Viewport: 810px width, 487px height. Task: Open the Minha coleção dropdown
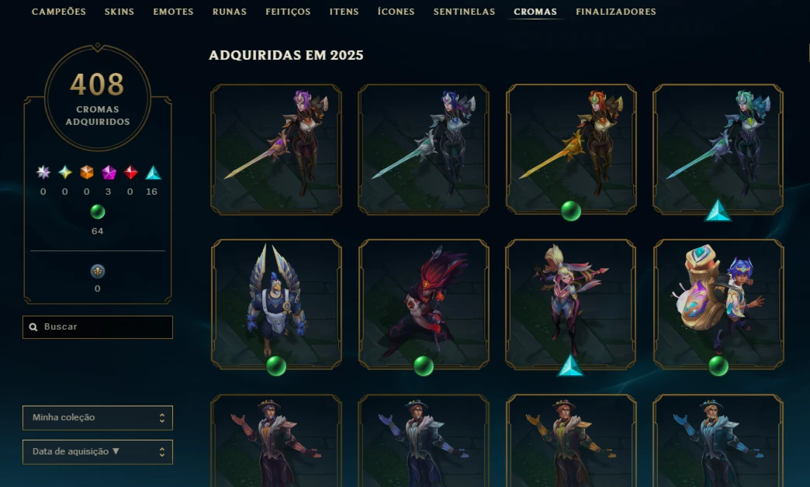click(x=98, y=418)
